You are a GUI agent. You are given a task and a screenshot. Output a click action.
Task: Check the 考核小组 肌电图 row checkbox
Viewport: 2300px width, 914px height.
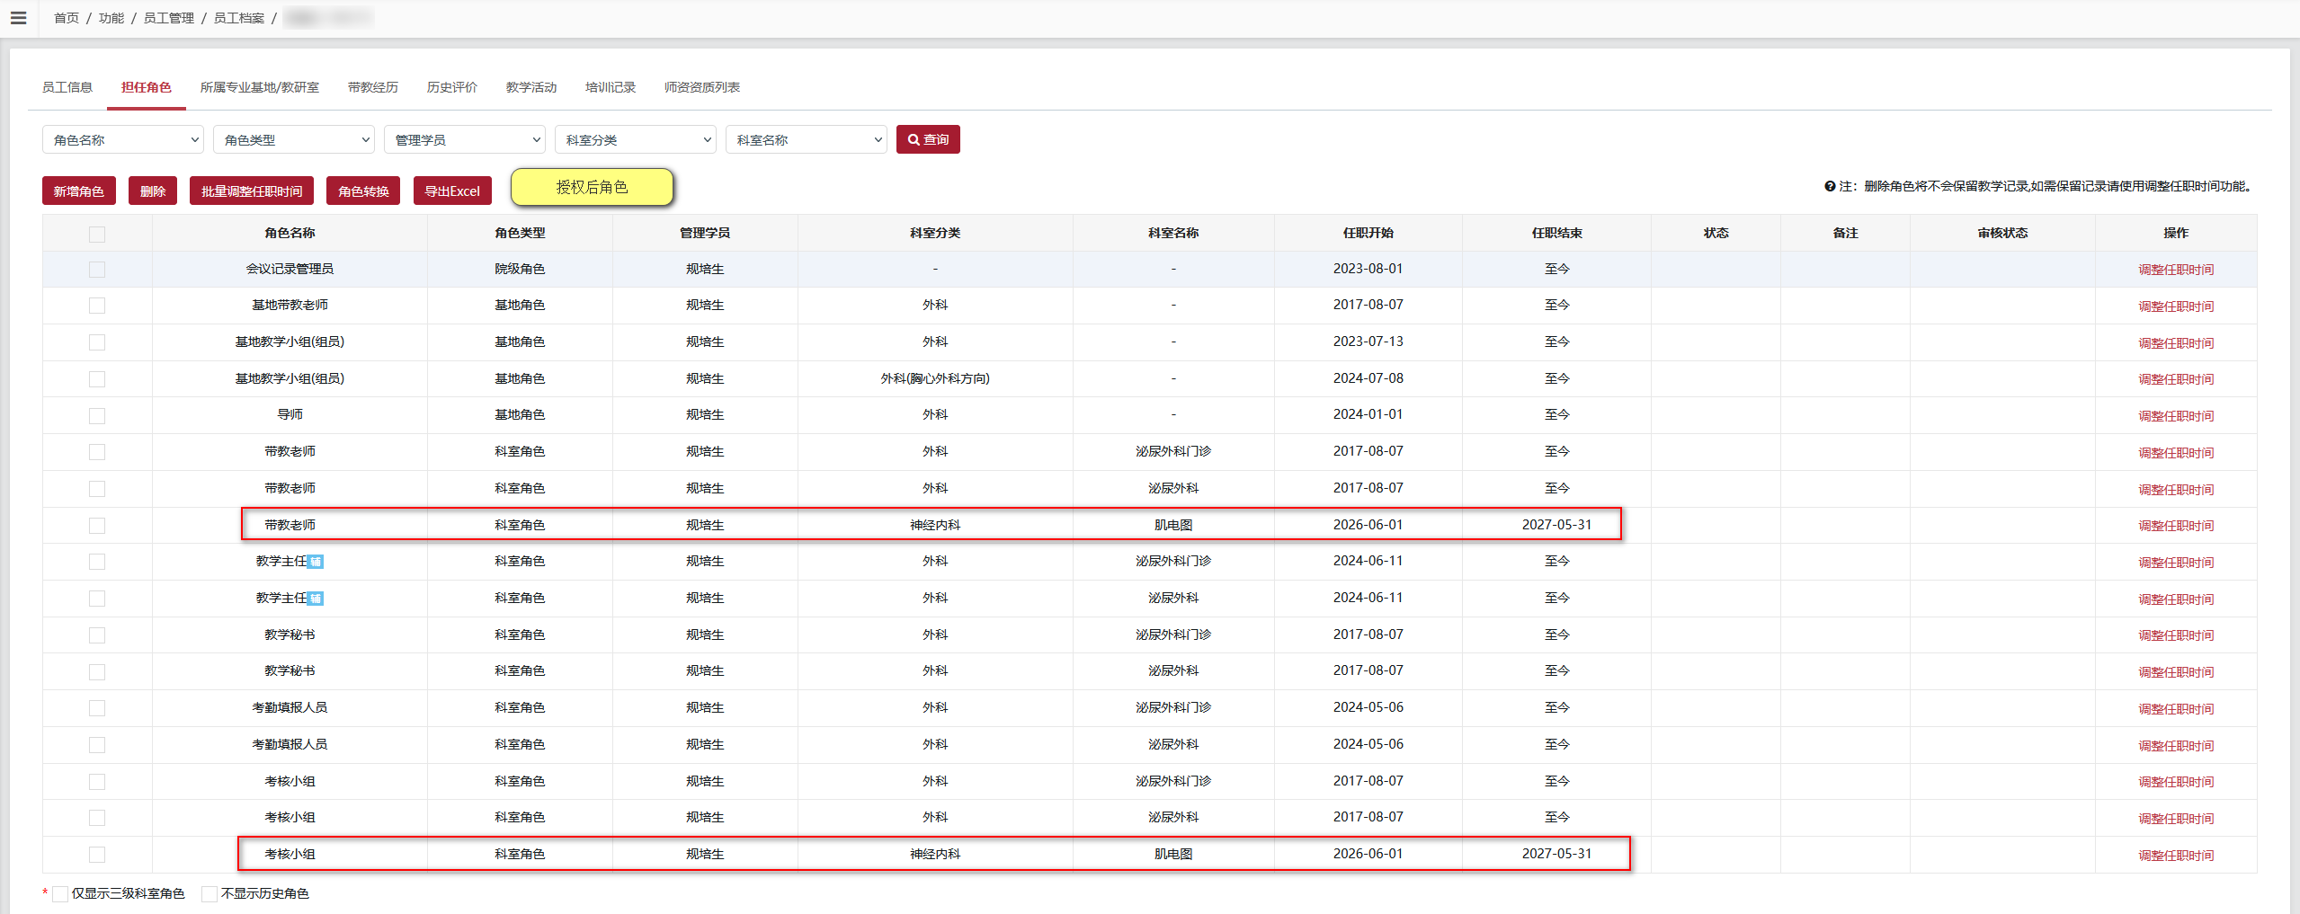(97, 855)
